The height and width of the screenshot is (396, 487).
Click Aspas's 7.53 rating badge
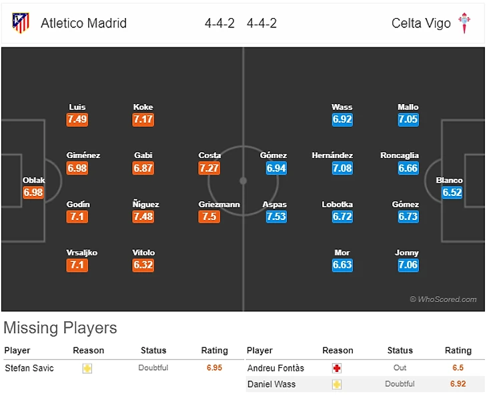pyautogui.click(x=276, y=217)
